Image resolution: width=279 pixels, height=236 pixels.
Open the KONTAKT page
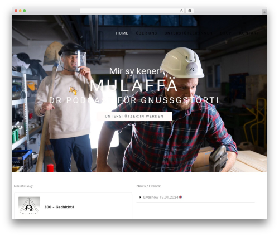pyautogui.click(x=249, y=33)
